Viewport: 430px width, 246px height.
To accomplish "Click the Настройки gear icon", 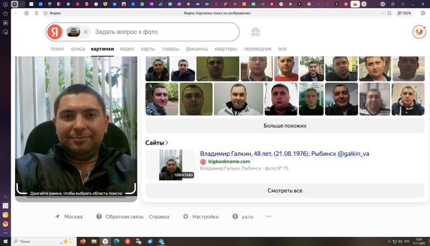I will pyautogui.click(x=185, y=216).
